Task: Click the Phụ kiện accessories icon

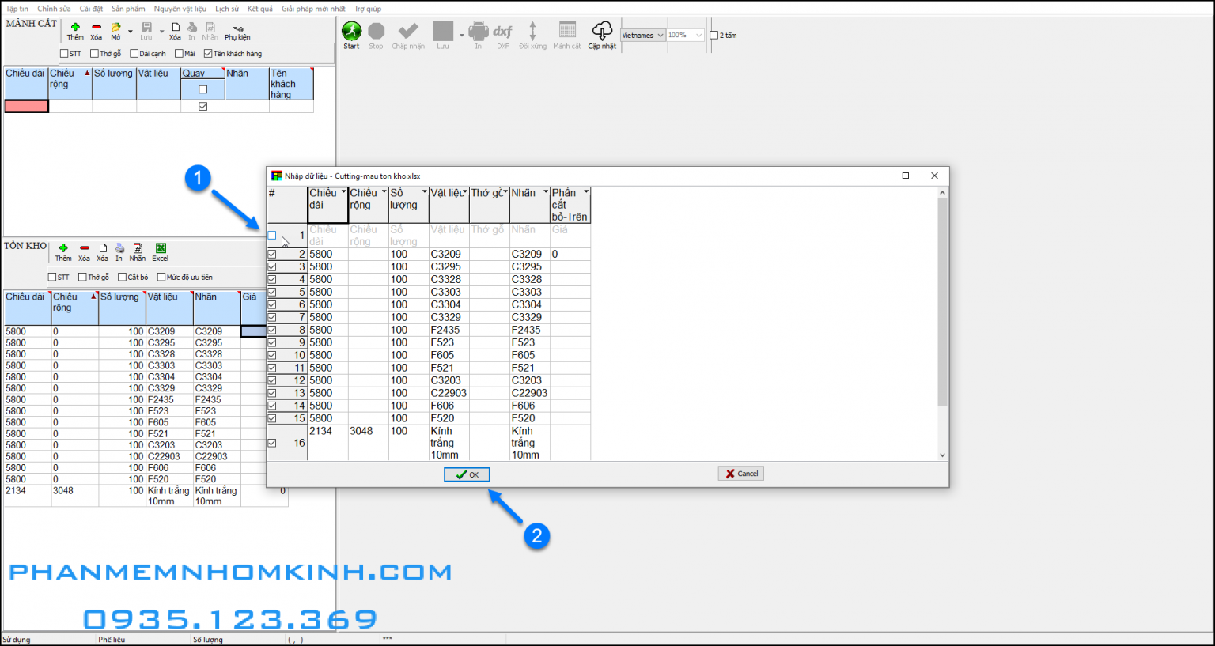Action: 237,29
